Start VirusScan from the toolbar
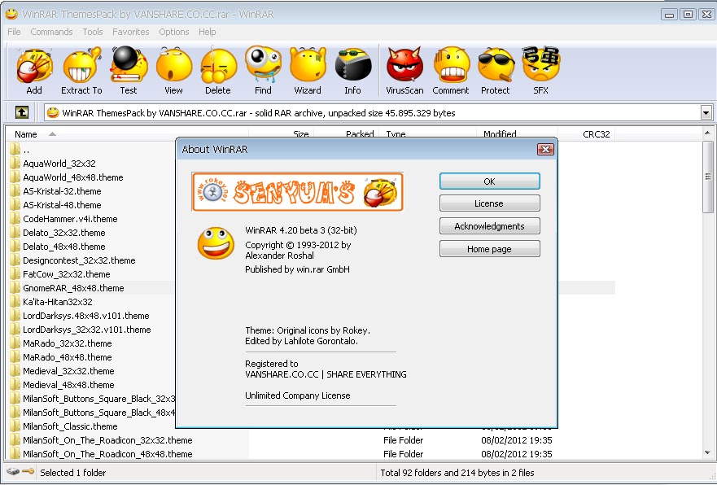Image resolution: width=717 pixels, height=485 pixels. tap(404, 71)
